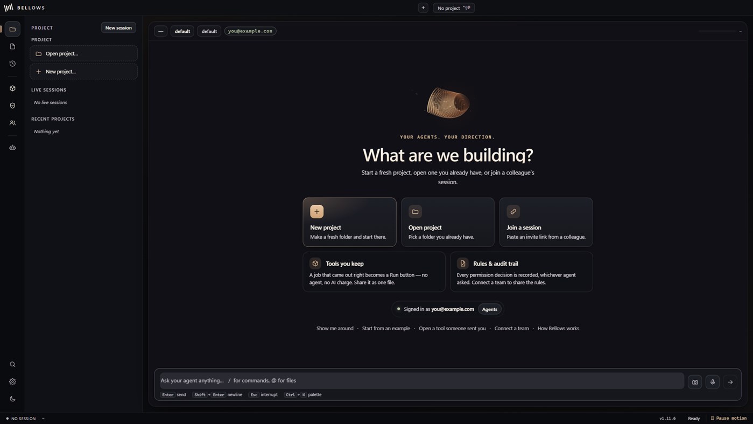Viewport: 753px width, 424px height.
Task: Click the Bellows logo
Action: tap(25, 8)
